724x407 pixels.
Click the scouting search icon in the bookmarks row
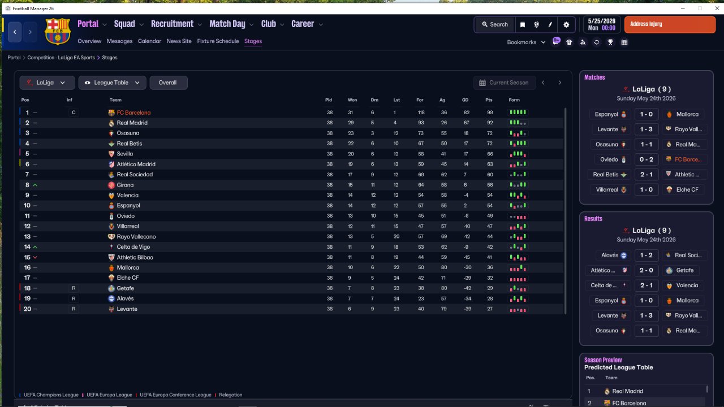583,42
